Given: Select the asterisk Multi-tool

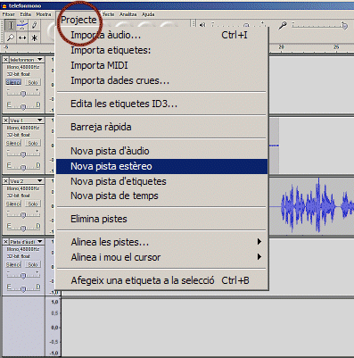Looking at the screenshot, I should 35,37.
